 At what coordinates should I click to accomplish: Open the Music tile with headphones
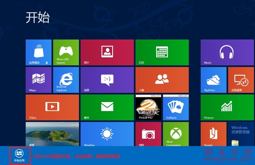point(227,52)
